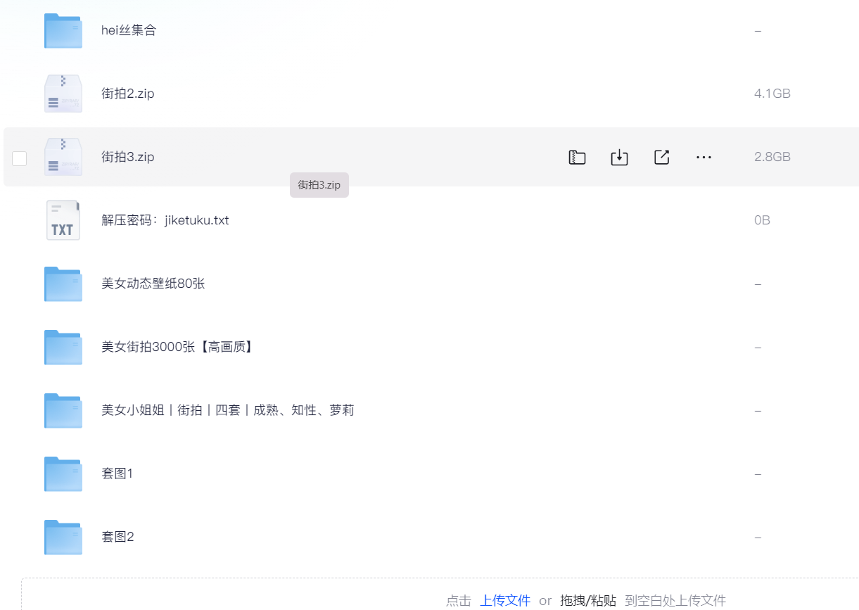Select the 街拍2.zip file name

click(x=128, y=94)
